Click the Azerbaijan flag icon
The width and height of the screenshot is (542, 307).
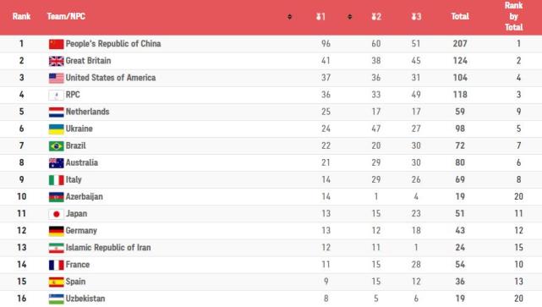click(x=57, y=197)
